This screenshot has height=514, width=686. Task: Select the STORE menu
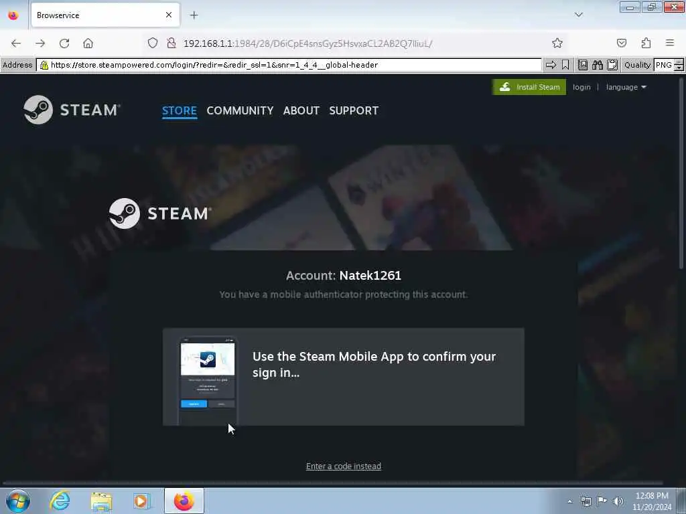pos(180,110)
